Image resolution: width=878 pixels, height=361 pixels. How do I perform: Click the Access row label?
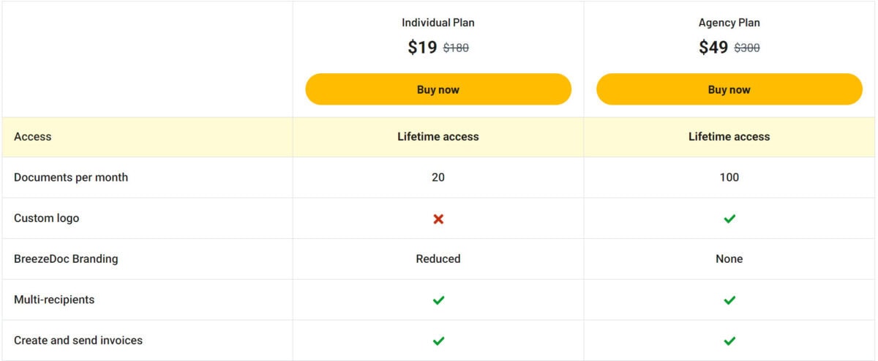point(33,136)
